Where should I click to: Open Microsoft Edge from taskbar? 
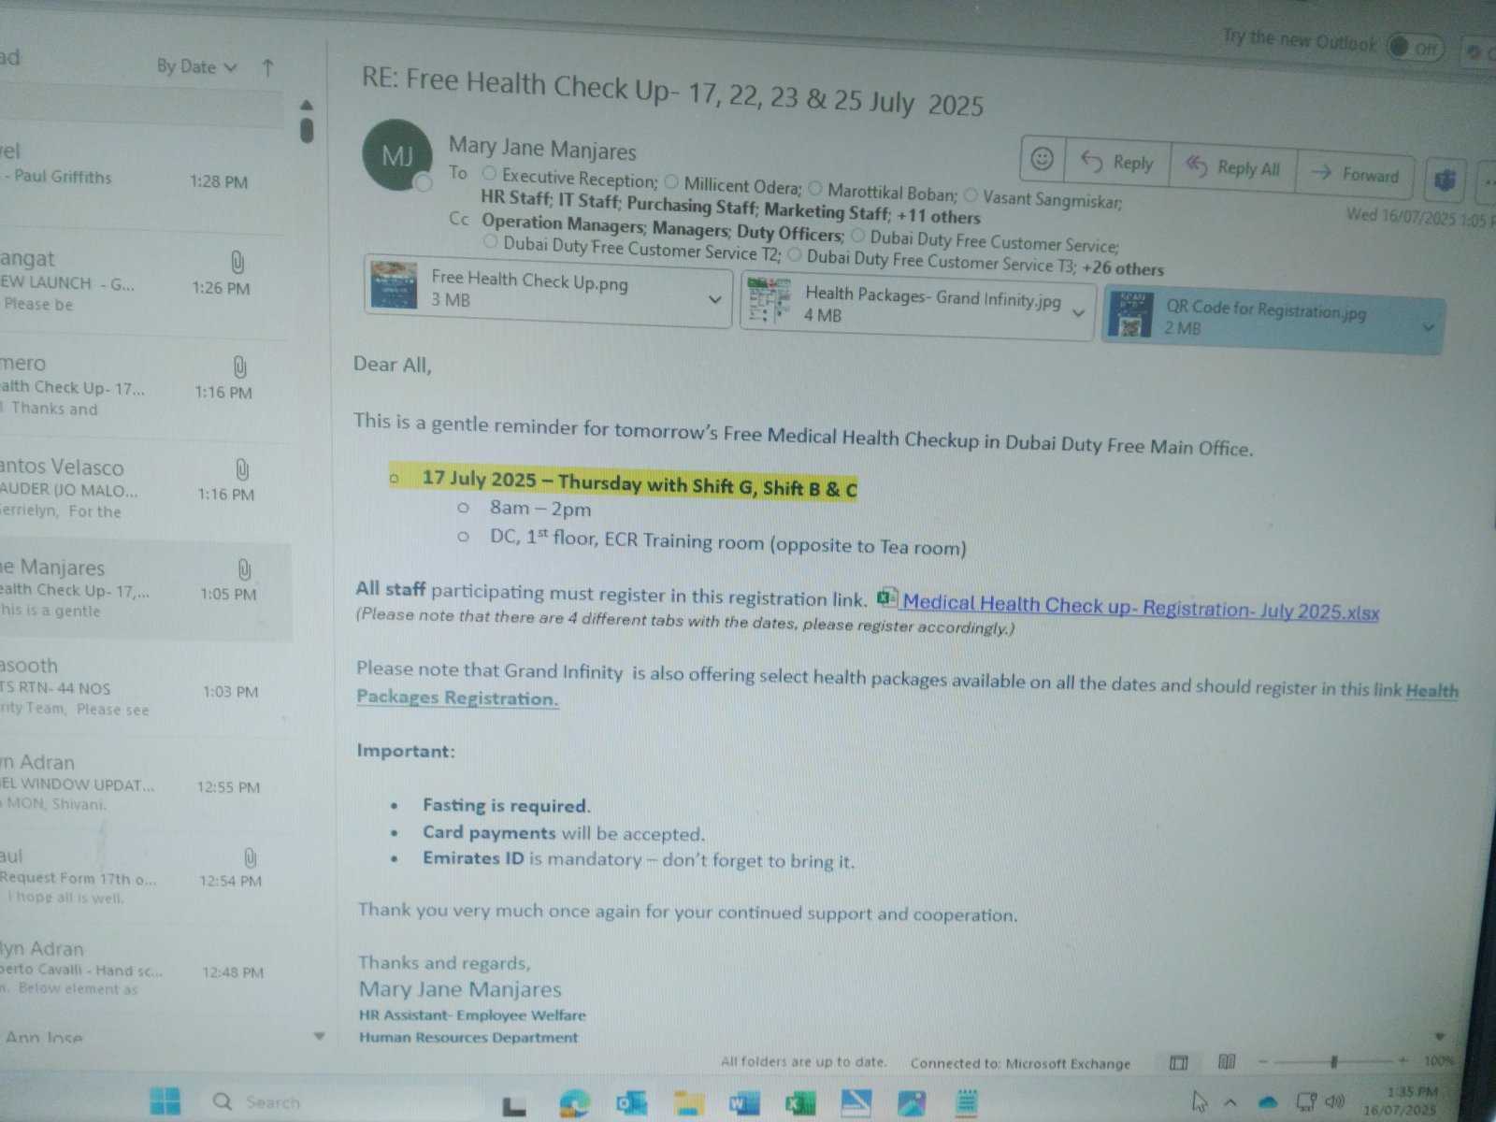pyautogui.click(x=575, y=1103)
